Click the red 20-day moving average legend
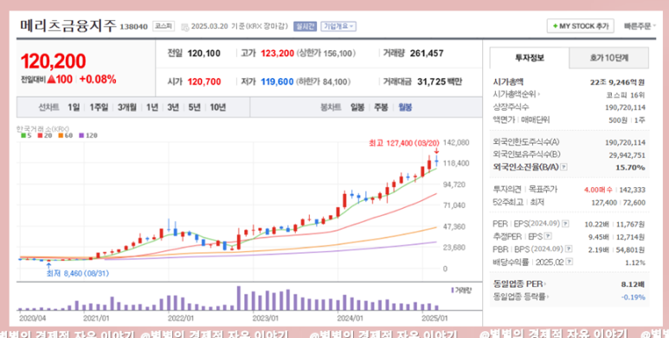Screen dimensions: 669x338 pyautogui.click(x=44, y=135)
